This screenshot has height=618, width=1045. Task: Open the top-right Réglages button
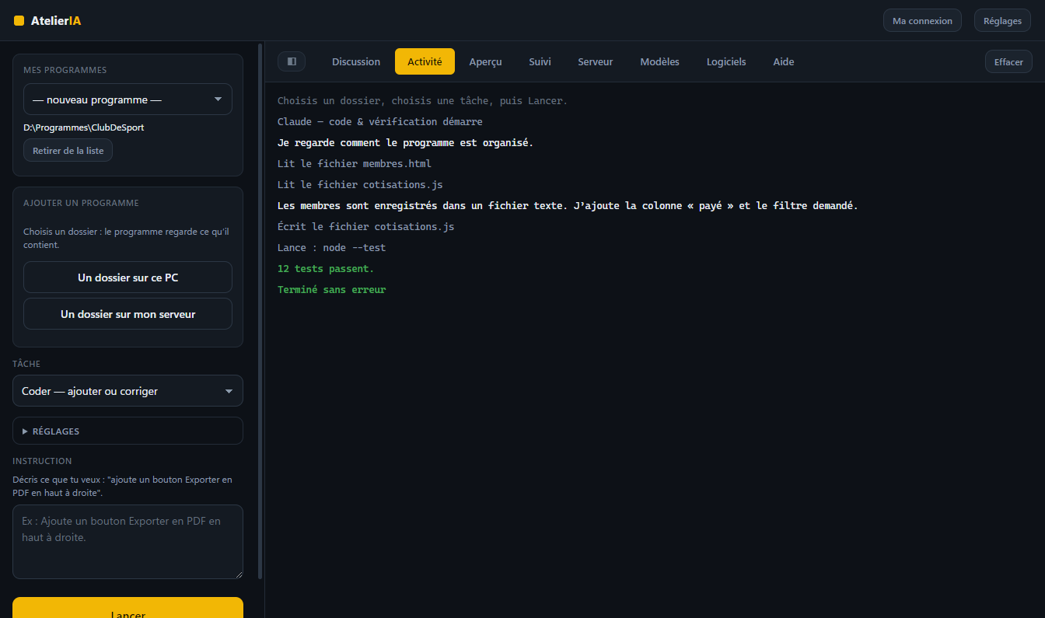point(1002,21)
